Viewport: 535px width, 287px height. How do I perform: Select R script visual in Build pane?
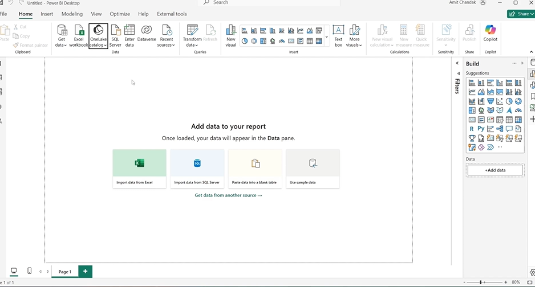tap(472, 129)
